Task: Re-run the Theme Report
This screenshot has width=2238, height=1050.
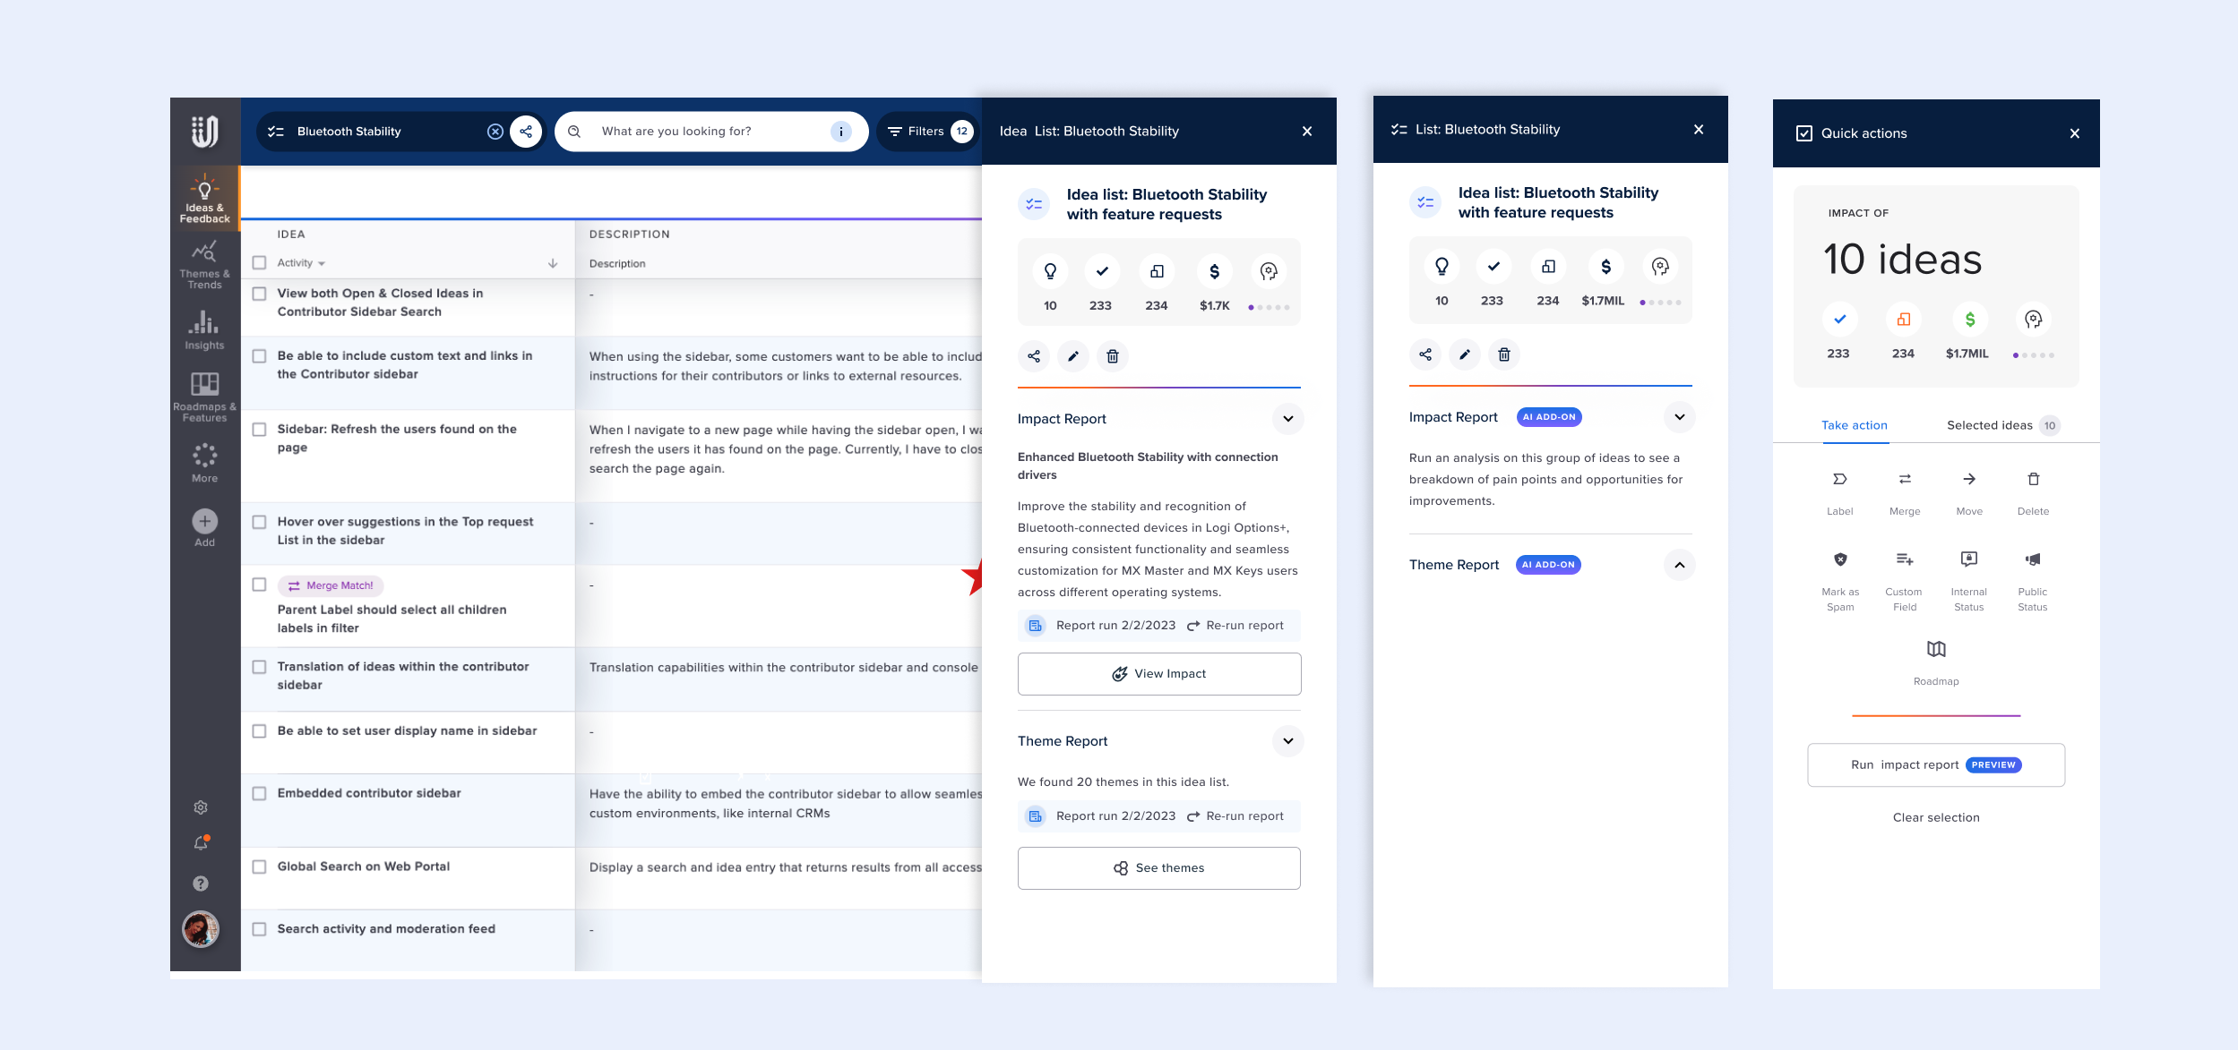Action: [x=1235, y=816]
